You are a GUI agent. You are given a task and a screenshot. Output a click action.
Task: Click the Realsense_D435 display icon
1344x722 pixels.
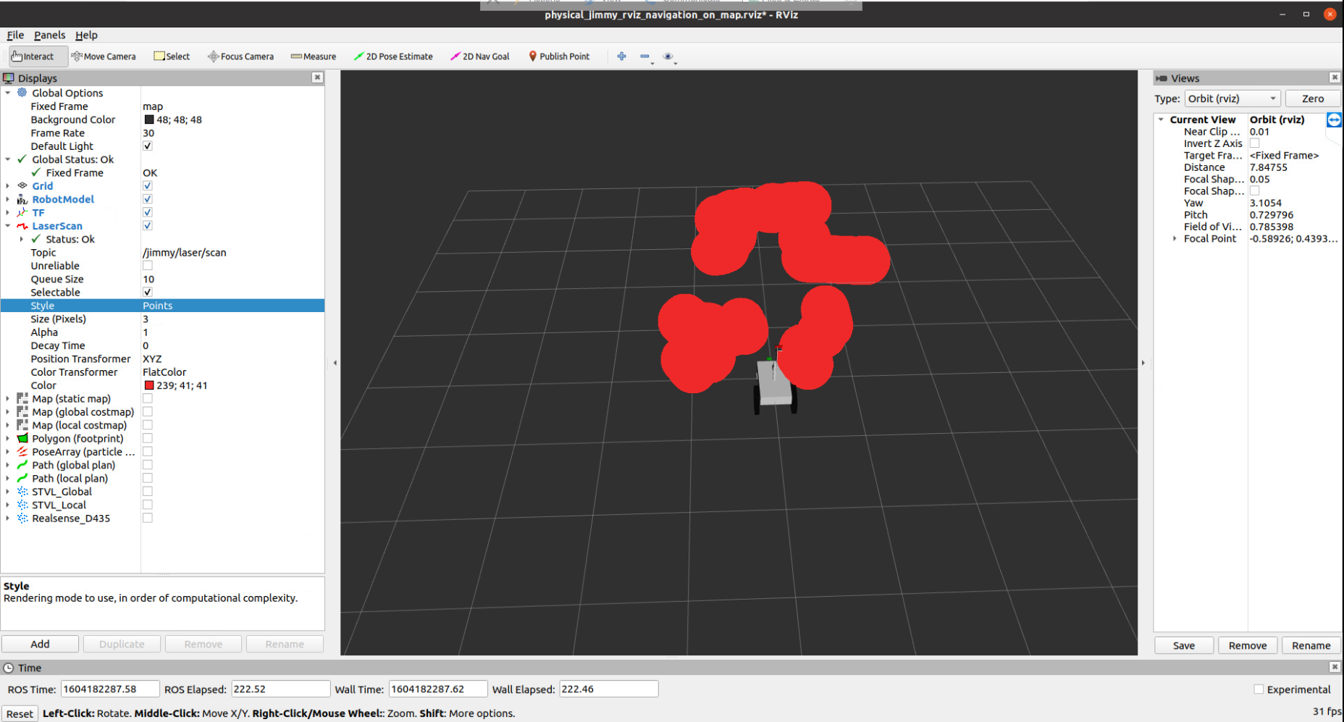coord(22,519)
